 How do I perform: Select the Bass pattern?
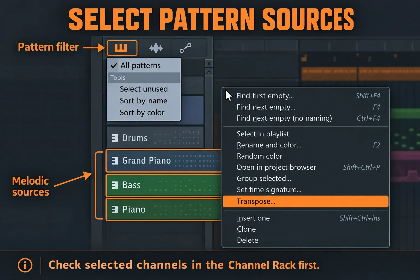[164, 185]
